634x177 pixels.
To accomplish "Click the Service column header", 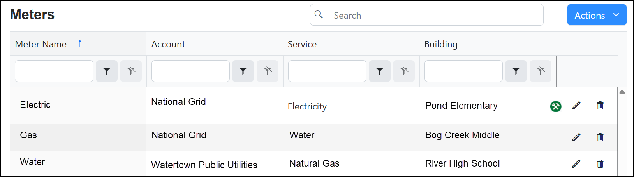I will pyautogui.click(x=302, y=44).
